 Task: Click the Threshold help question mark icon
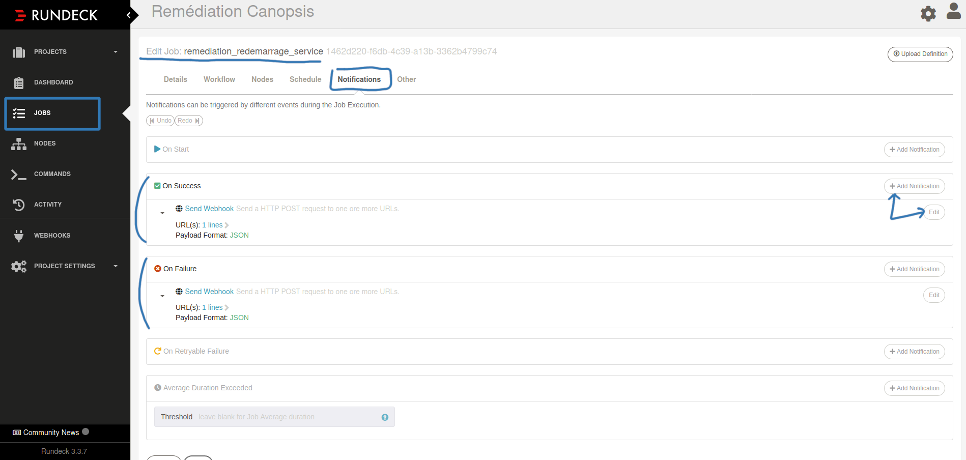pyautogui.click(x=385, y=417)
